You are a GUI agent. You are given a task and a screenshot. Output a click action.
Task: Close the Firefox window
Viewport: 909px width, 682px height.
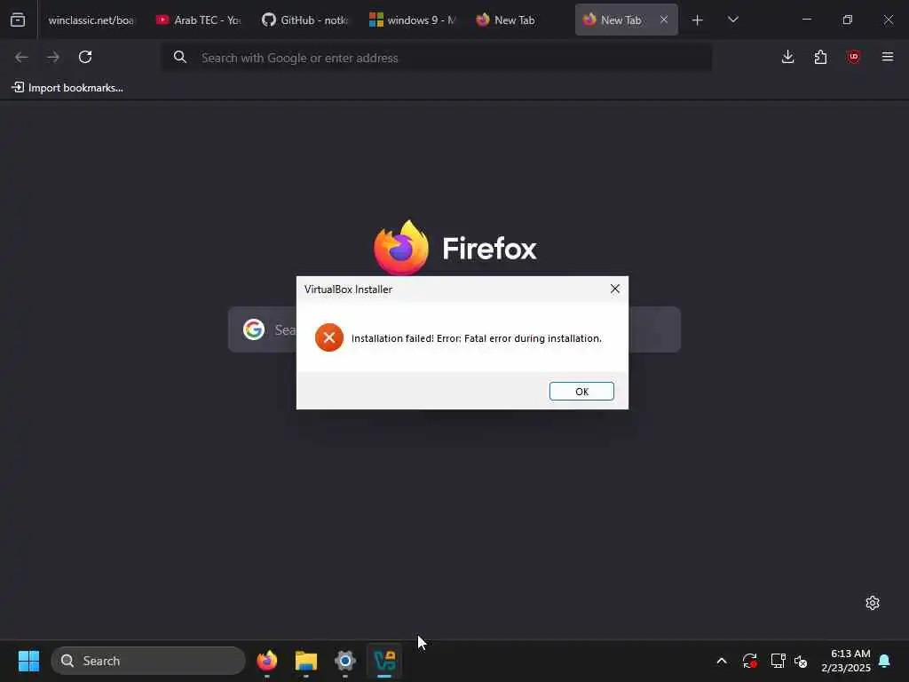tap(888, 20)
